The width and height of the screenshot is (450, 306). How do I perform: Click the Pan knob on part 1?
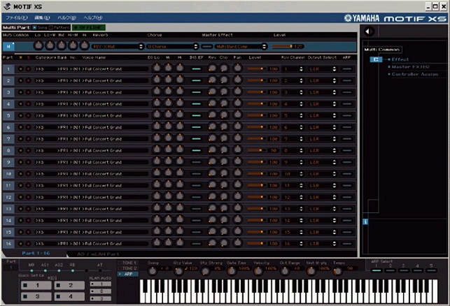pyautogui.click(x=237, y=68)
